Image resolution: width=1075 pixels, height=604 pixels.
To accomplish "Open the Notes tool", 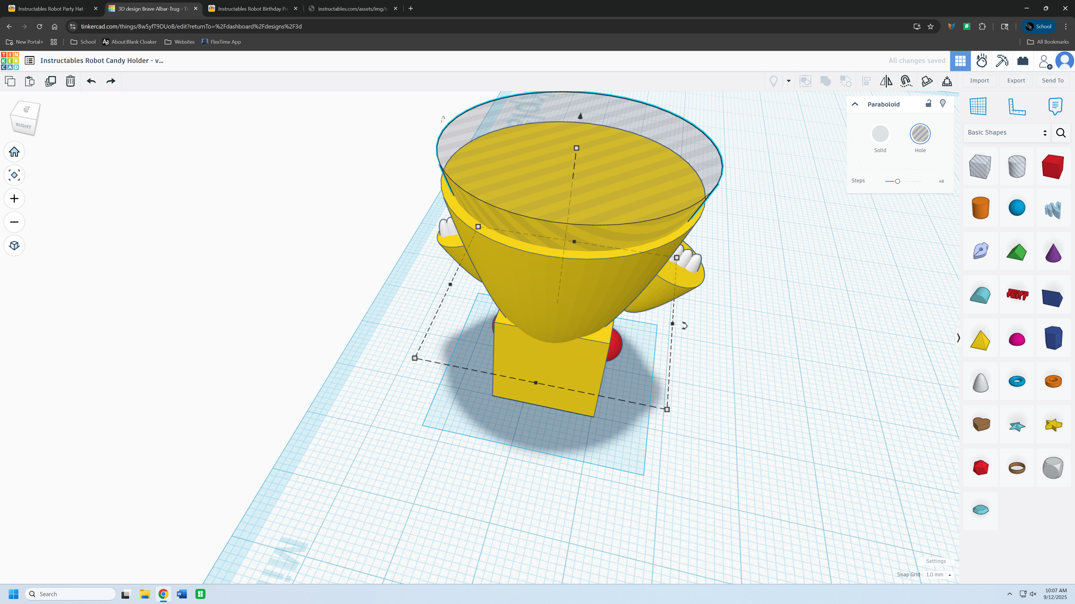I will [1055, 106].
